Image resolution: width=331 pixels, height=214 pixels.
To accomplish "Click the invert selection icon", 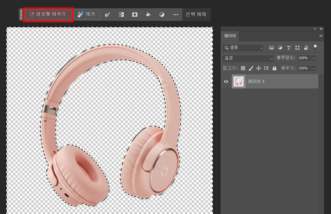I will point(121,15).
